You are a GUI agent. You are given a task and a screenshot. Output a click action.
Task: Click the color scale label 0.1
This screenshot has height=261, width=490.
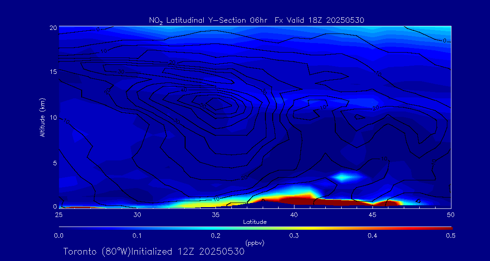[137, 236]
